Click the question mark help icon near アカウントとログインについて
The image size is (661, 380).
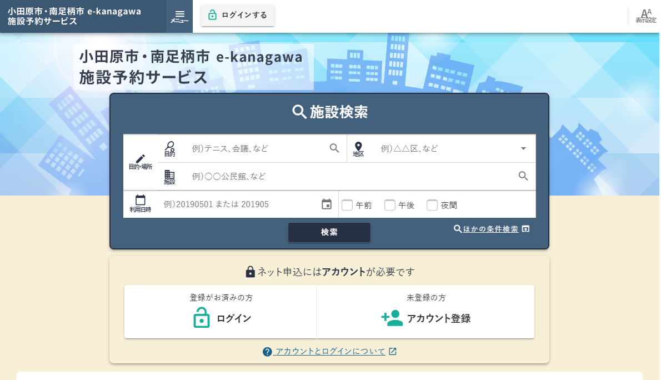click(267, 351)
